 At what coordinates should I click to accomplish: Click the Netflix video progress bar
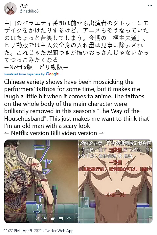[41, 214]
